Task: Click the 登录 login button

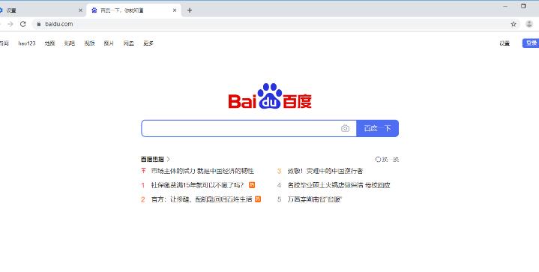Action: coord(532,43)
